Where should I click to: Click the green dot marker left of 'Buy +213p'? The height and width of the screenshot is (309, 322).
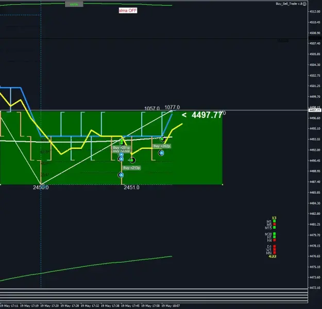tap(132, 160)
